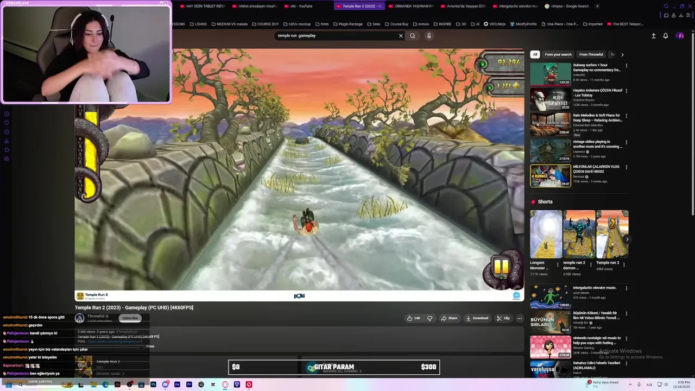This screenshot has height=391, width=695.
Task: Create a Clip of the video
Action: [503, 318]
